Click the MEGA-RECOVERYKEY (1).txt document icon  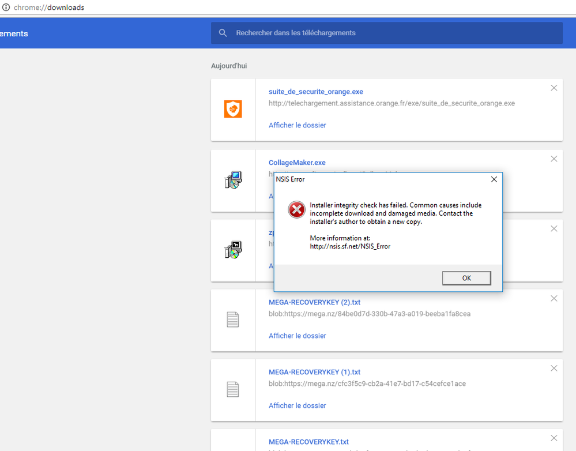233,389
